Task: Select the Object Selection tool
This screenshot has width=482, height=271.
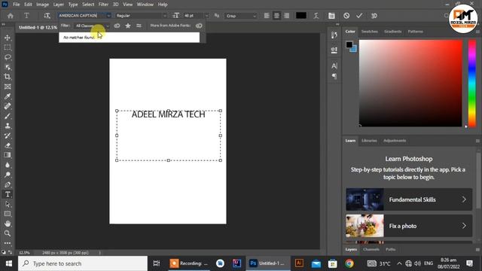Action: point(8,67)
